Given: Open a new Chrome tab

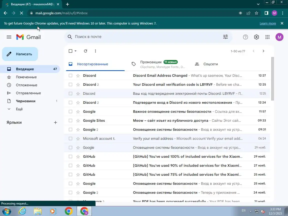Looking at the screenshot, I should 67,4.
